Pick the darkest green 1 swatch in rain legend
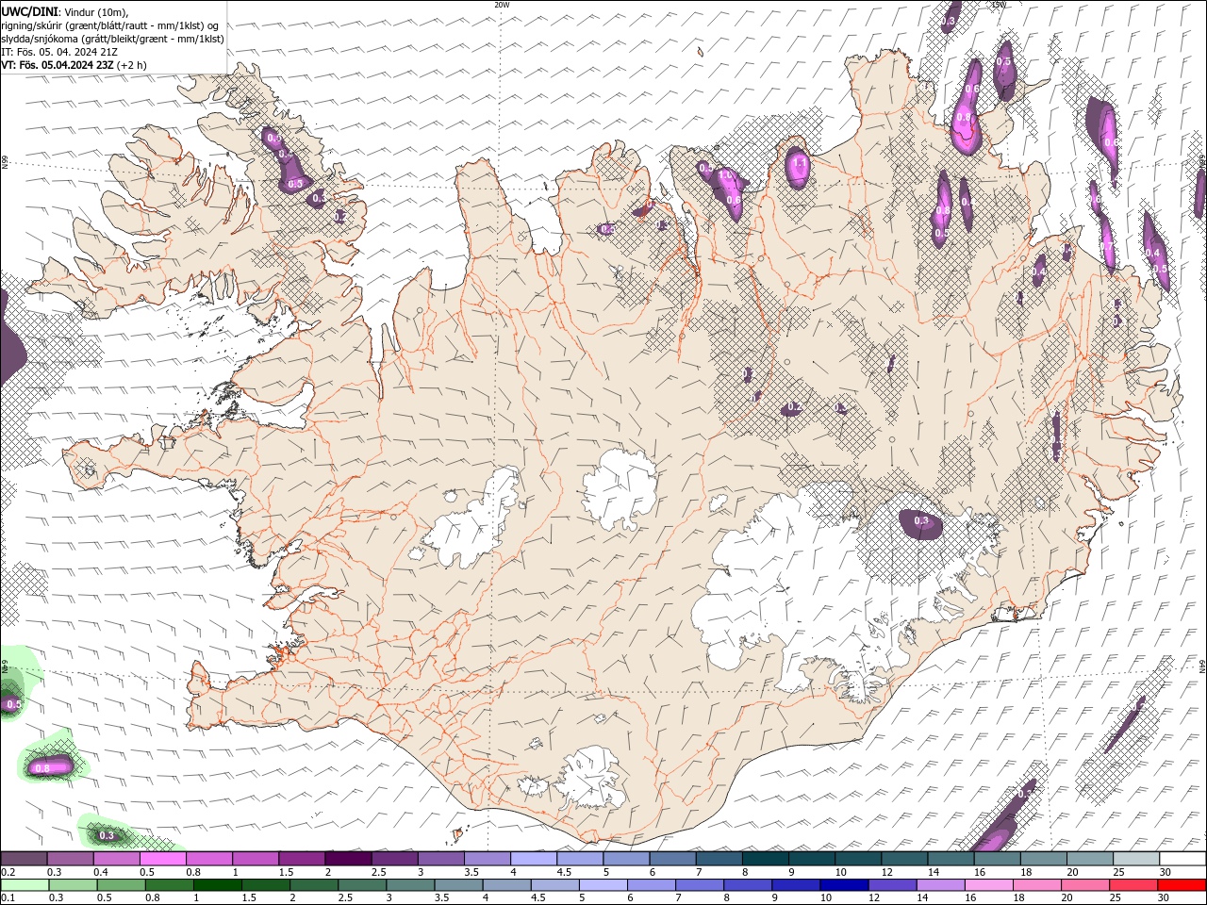This screenshot has width=1207, height=905. coord(217,885)
